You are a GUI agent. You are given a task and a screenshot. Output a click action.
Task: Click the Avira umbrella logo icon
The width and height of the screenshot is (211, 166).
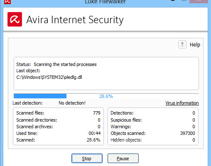(15, 19)
